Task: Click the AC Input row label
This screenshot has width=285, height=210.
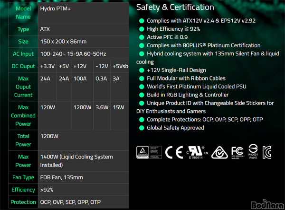Action: 23,54
